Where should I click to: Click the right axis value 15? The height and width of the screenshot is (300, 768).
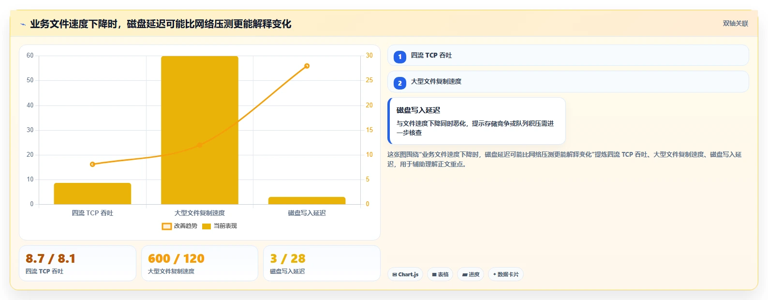(369, 130)
